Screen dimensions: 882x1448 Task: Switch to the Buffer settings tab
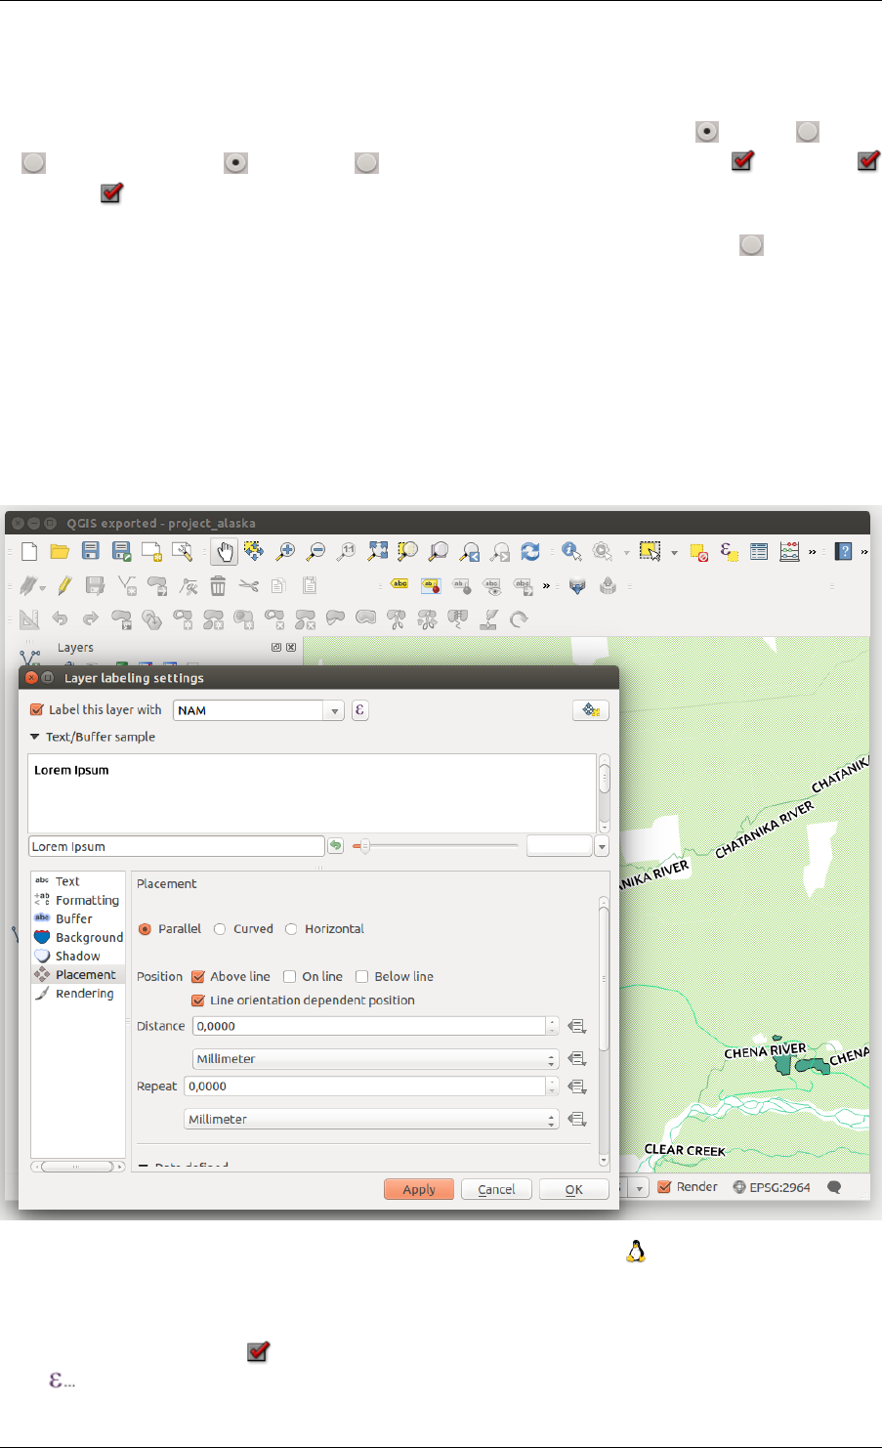(x=73, y=918)
